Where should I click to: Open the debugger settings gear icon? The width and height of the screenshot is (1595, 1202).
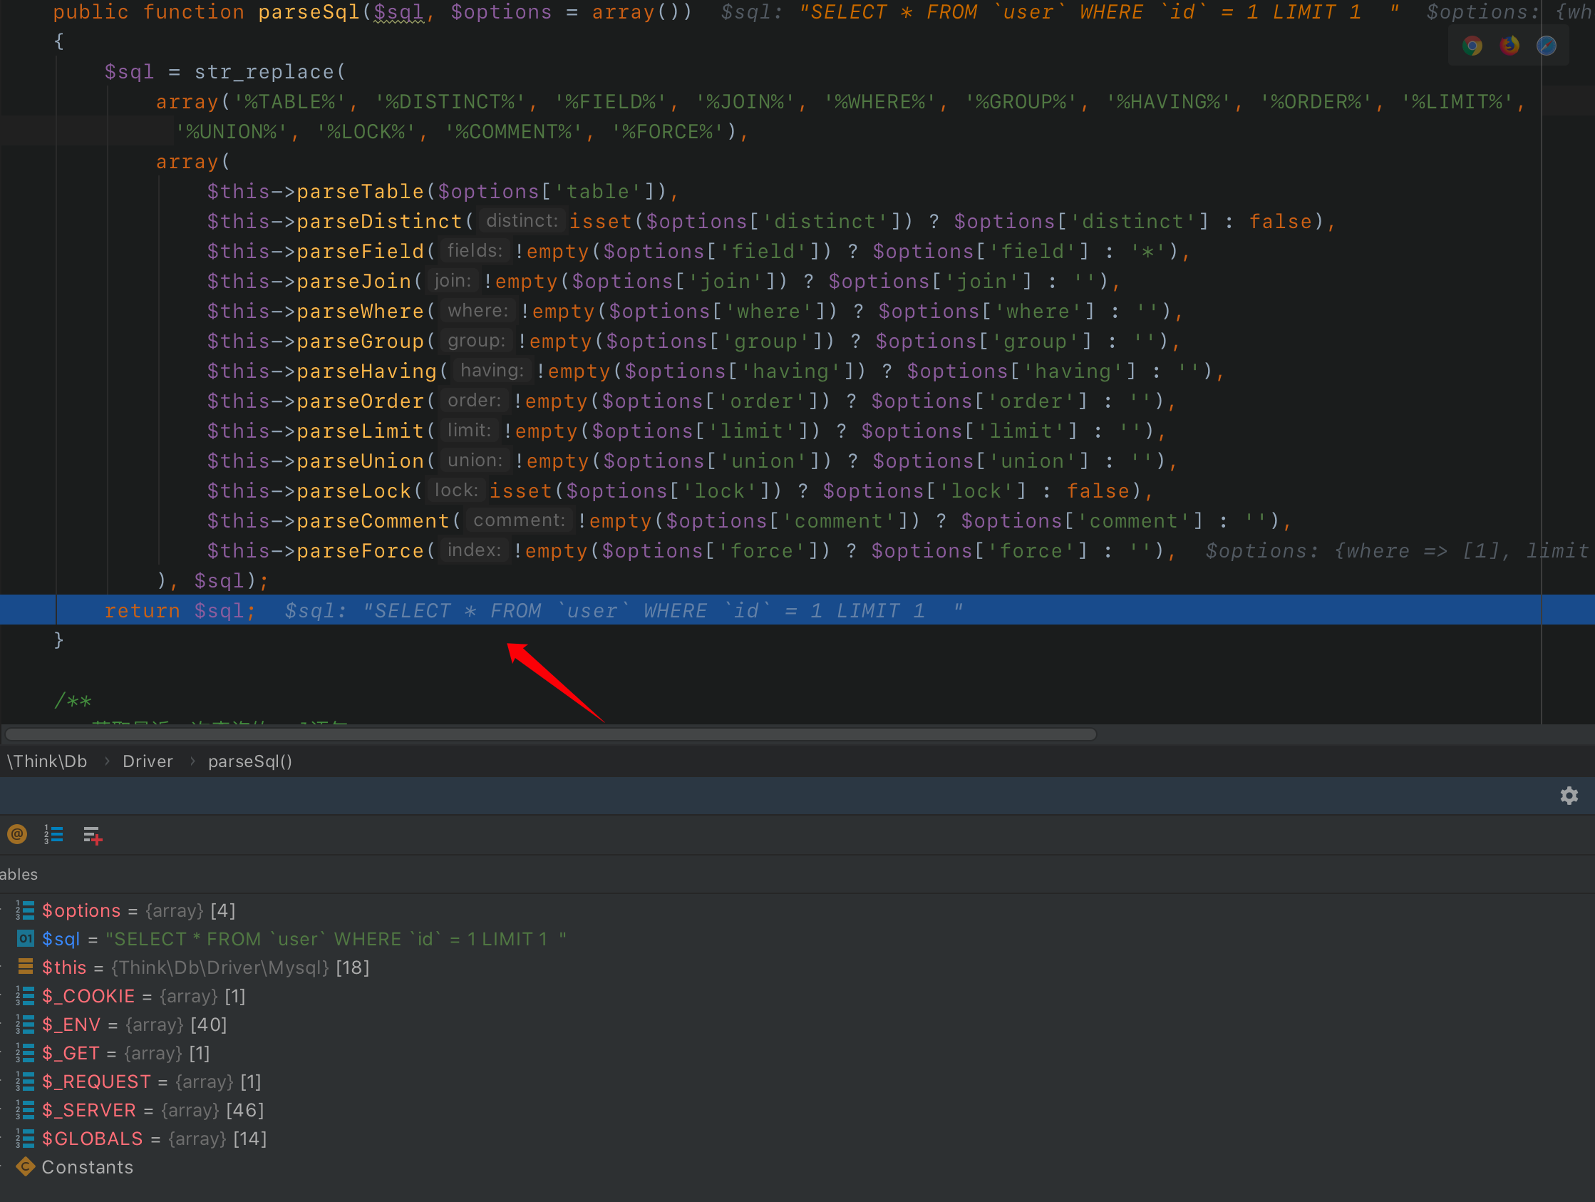[1570, 796]
